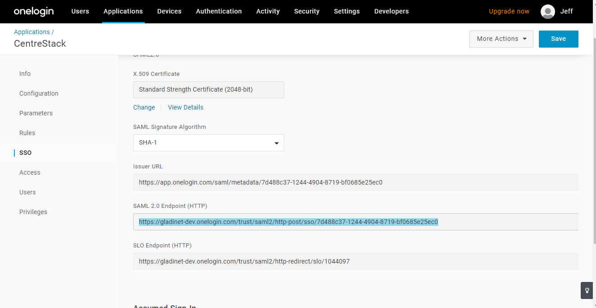
Task: Go to the Activity menu
Action: (x=268, y=11)
